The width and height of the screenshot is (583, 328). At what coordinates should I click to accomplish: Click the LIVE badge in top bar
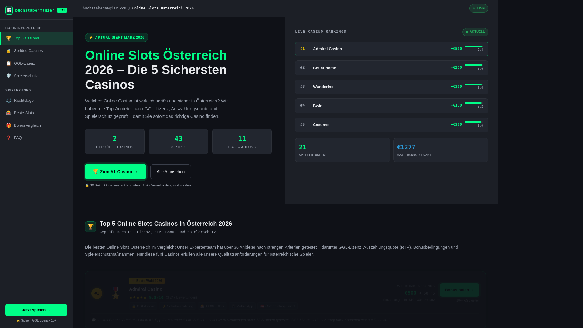[479, 9]
